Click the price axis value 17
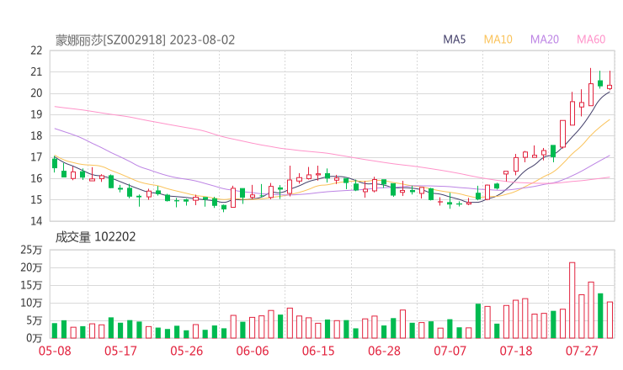This screenshot has width=623, height=370. pos(36,157)
